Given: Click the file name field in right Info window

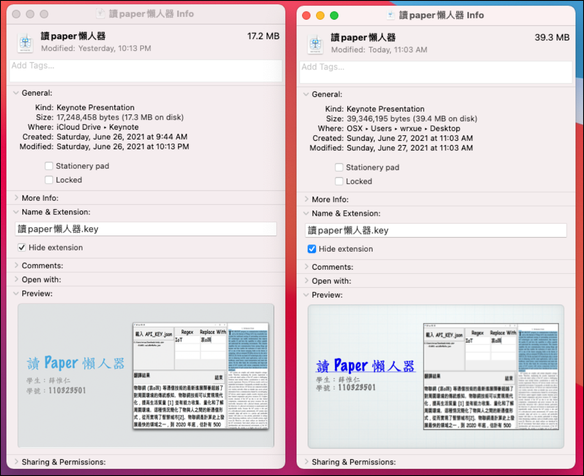Looking at the screenshot, I should [x=436, y=230].
